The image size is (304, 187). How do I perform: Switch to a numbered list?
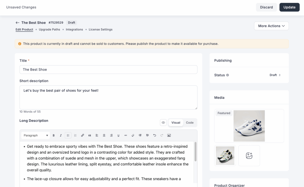click(75, 135)
